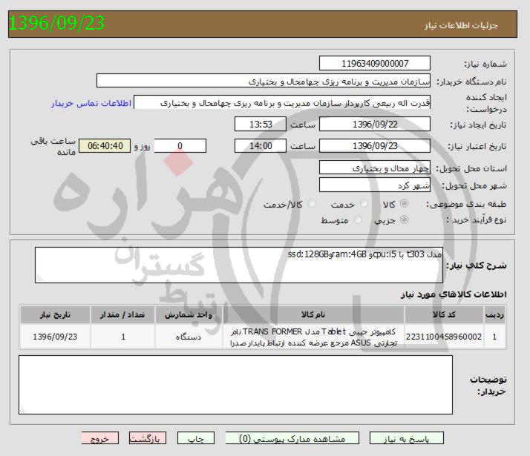Select the کالا/خدمت radio button
The width and height of the screenshot is (530, 456).
pyautogui.click(x=312, y=203)
